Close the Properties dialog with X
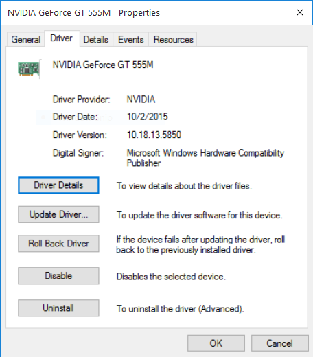This screenshot has height=357, width=313. [x=300, y=12]
